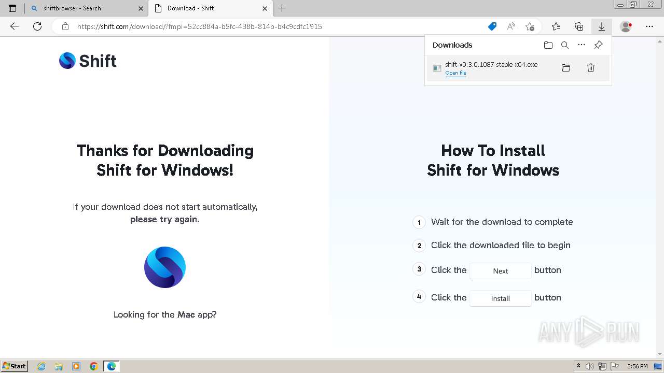This screenshot has width=664, height=373.
Task: Close the Download - Shift tab
Action: 265,8
